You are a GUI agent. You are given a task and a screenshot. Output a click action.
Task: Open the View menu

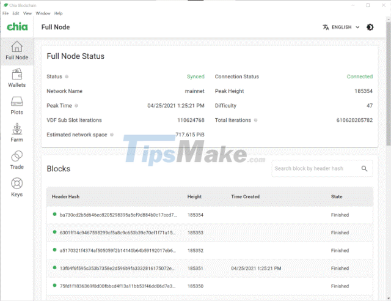(27, 13)
